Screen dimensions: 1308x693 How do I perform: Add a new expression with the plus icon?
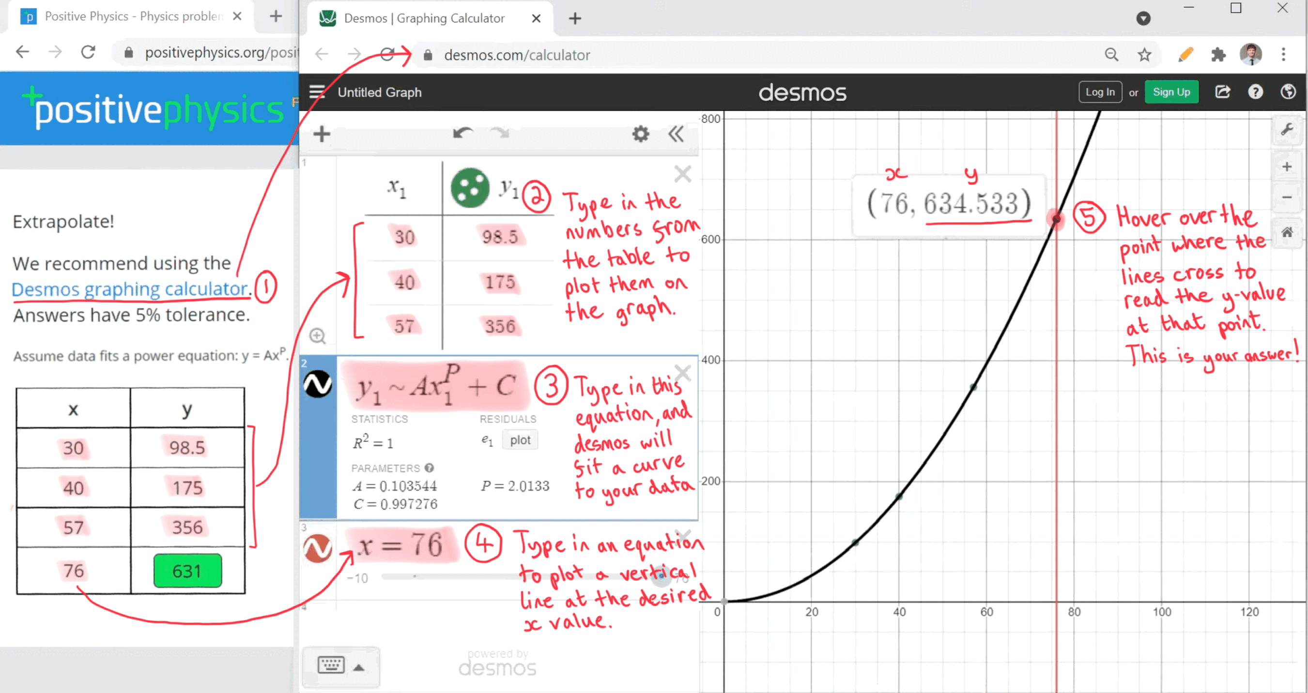322,134
